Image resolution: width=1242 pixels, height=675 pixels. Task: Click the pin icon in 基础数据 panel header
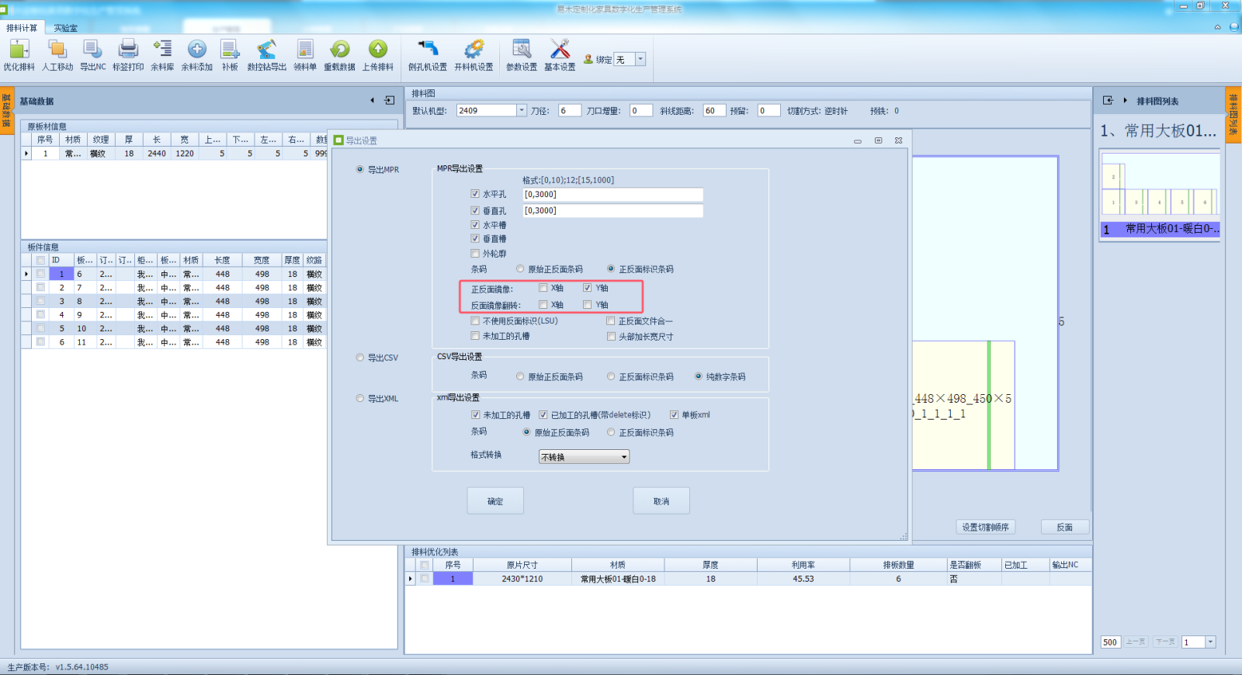390,100
